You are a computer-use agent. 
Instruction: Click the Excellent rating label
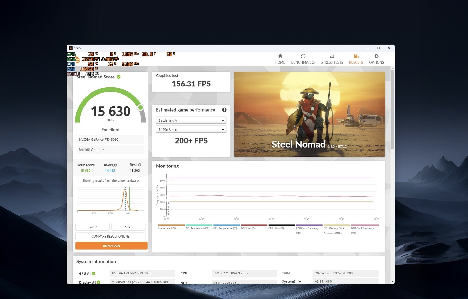[110, 130]
